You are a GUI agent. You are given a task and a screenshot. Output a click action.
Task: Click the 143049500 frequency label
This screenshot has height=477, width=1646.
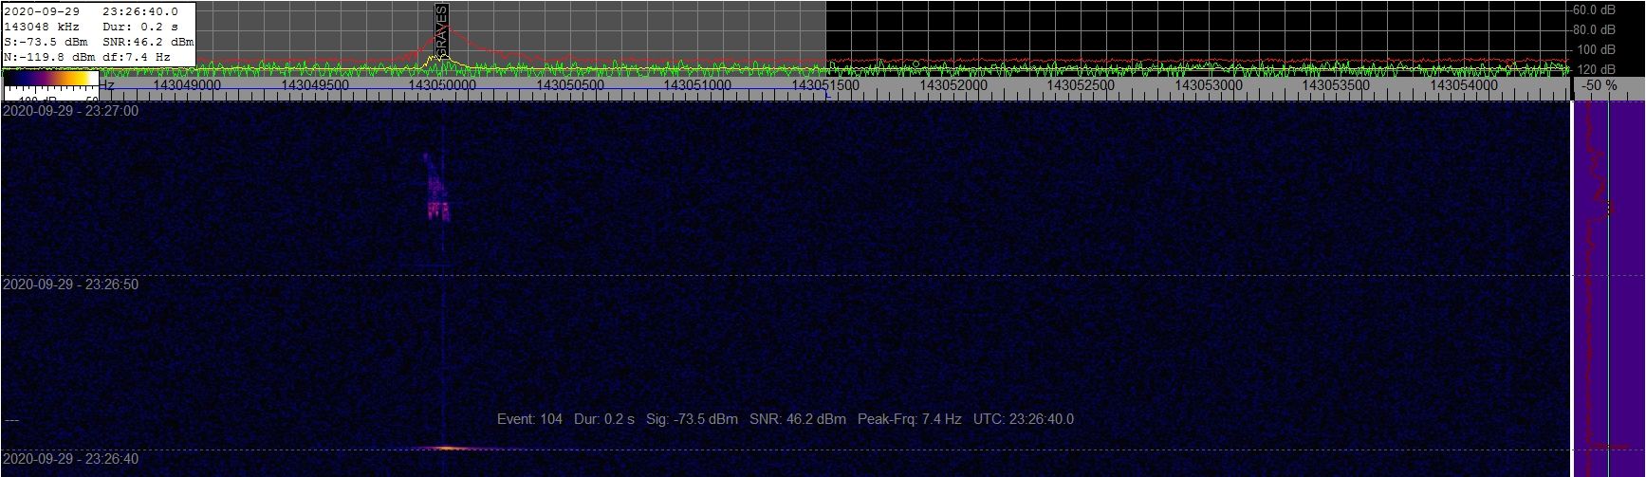click(315, 85)
